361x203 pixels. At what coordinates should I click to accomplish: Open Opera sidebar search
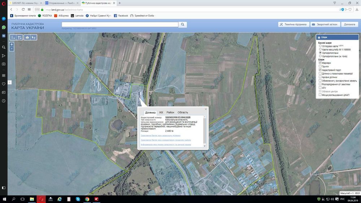coord(4,47)
